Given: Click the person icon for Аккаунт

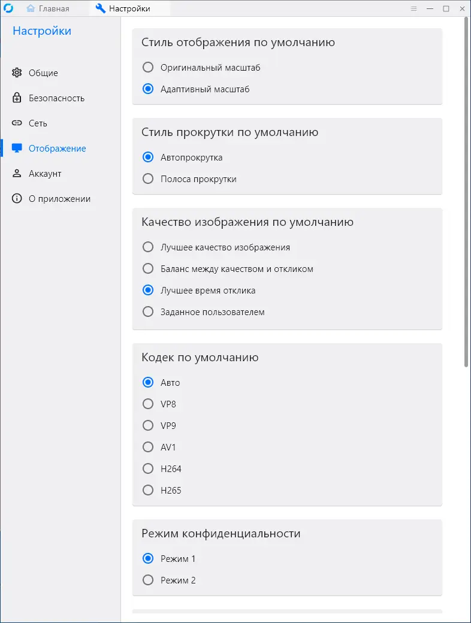Looking at the screenshot, I should tap(17, 174).
